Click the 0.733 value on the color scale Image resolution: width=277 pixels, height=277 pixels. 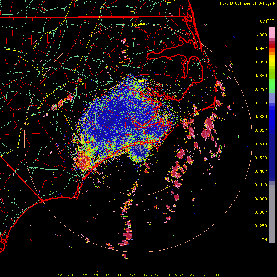(x=261, y=103)
